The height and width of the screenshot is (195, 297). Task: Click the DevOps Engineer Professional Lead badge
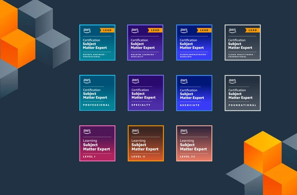click(x=97, y=43)
